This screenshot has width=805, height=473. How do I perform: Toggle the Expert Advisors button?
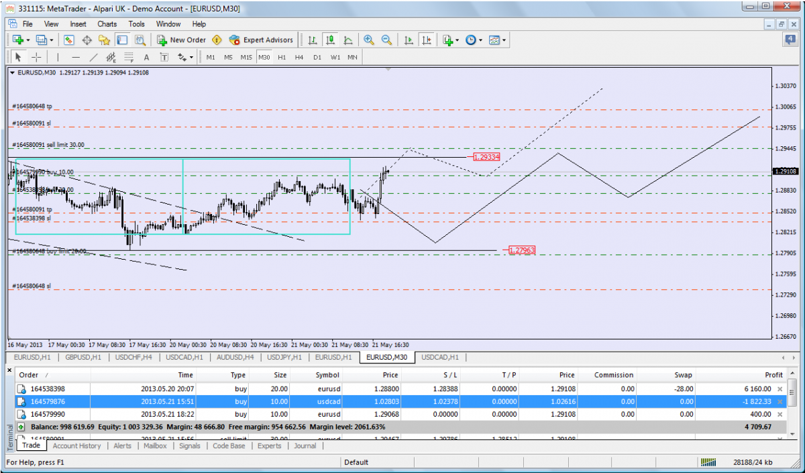point(261,40)
